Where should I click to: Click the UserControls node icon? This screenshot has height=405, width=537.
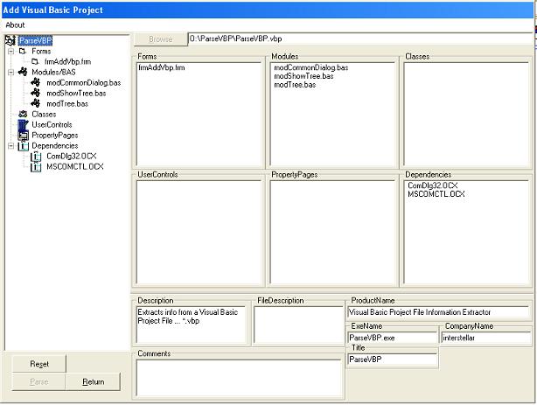click(23, 124)
